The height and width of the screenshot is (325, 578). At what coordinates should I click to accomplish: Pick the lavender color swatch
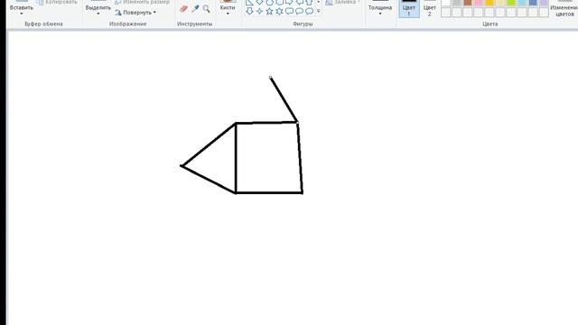(x=544, y=3)
